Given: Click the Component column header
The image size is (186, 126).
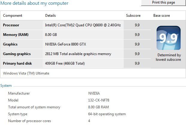Looking at the screenshot, I should click(13, 16).
